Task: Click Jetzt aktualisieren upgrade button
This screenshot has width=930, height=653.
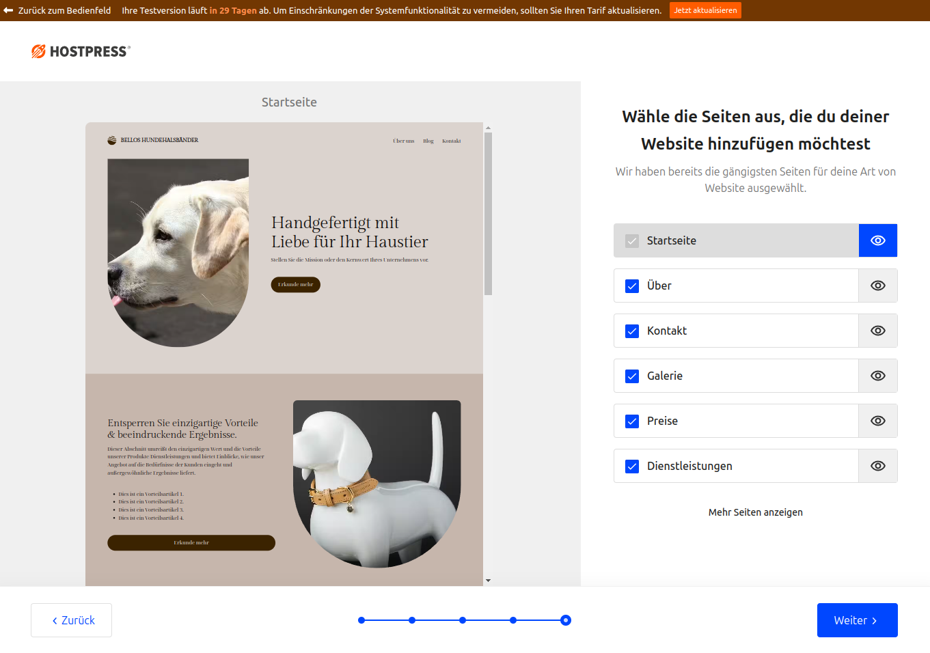Action: tap(705, 10)
